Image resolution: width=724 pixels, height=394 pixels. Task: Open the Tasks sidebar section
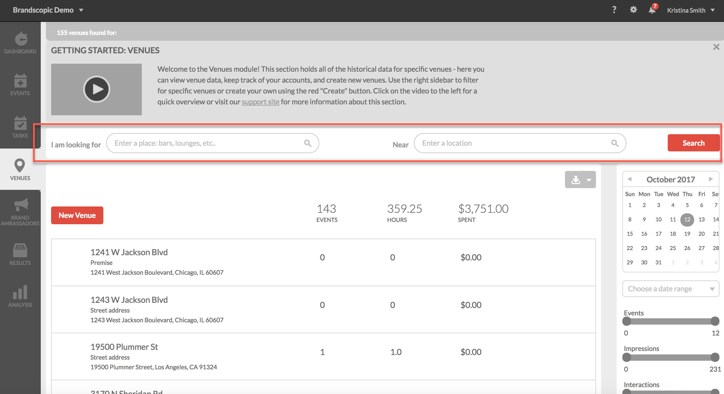pos(20,127)
